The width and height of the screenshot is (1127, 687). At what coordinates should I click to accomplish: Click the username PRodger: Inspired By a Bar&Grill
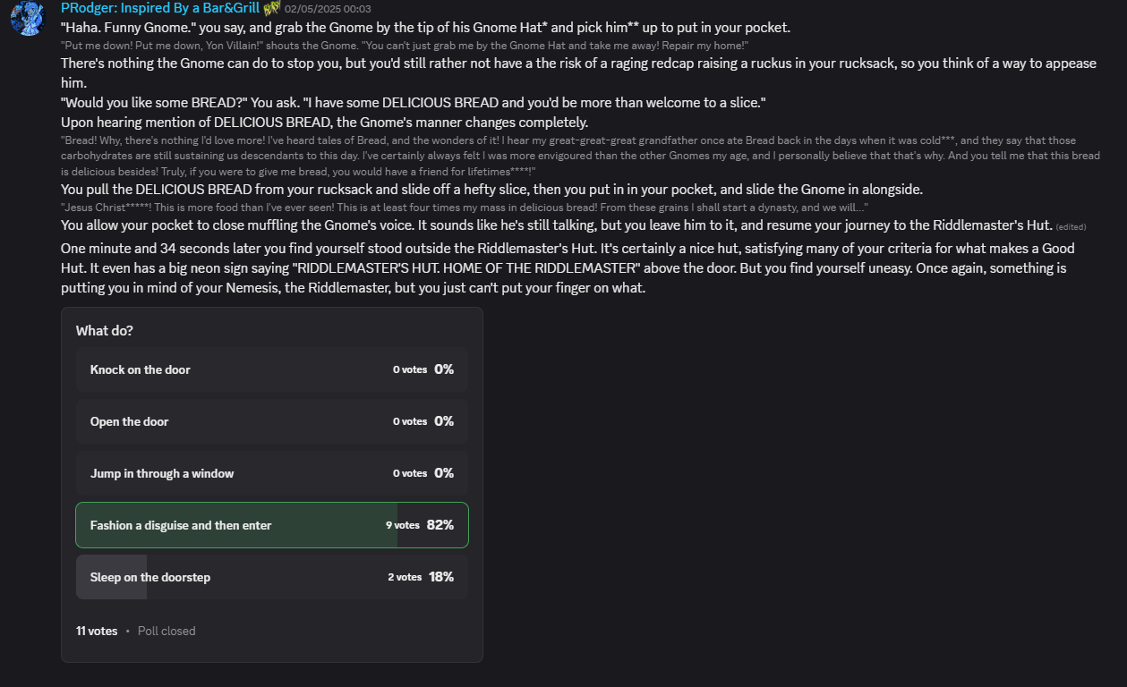pyautogui.click(x=160, y=8)
